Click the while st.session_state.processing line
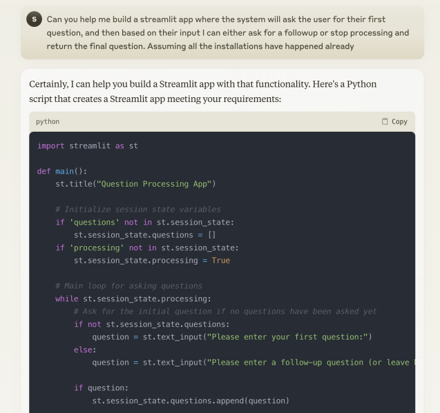 pos(133,299)
